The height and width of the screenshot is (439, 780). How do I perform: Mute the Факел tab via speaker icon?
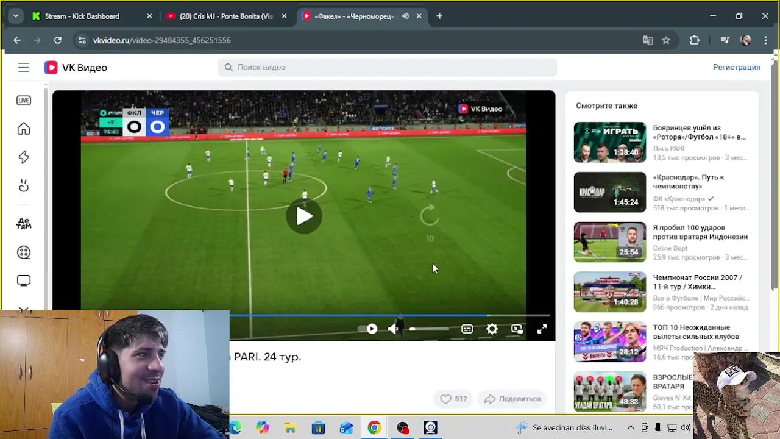[405, 16]
